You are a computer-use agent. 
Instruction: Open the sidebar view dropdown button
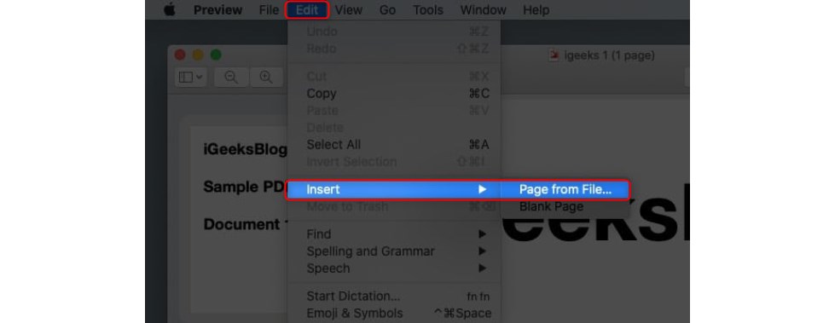191,78
